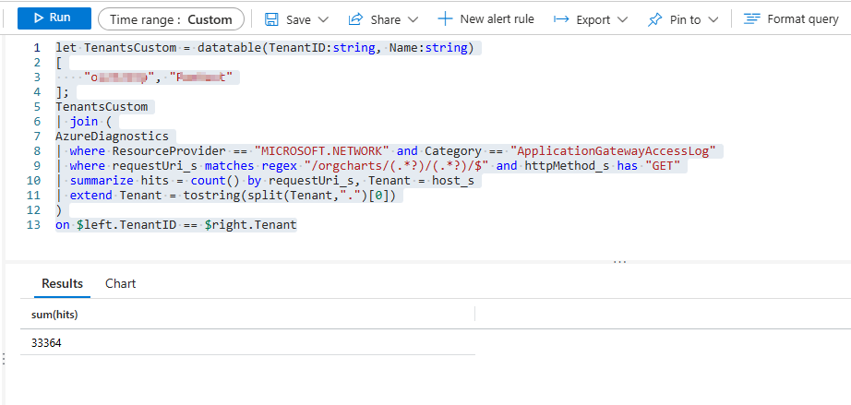Run the query with Run button

coord(54,18)
